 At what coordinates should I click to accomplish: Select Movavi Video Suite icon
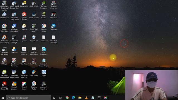point(4,28)
